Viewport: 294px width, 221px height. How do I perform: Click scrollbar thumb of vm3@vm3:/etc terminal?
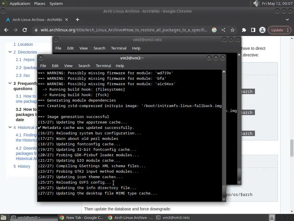239,175
